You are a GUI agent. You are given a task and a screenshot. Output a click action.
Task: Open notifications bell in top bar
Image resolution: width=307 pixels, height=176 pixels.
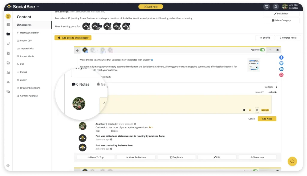[x=276, y=7]
